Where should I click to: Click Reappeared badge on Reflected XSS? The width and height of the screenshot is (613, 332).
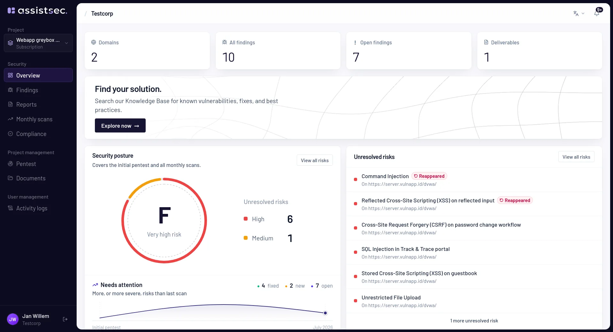(x=515, y=200)
